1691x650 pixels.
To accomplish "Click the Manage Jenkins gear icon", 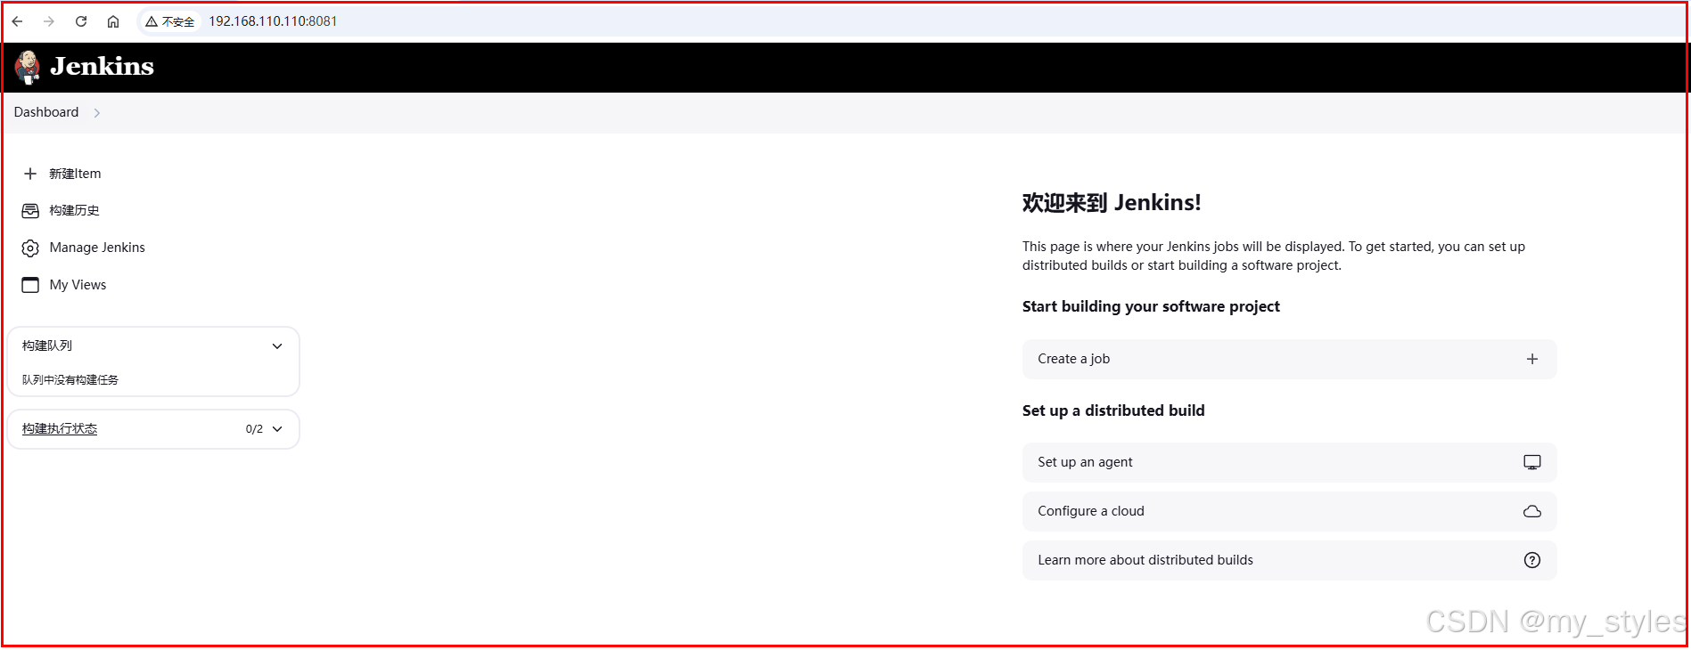I will tap(30, 248).
